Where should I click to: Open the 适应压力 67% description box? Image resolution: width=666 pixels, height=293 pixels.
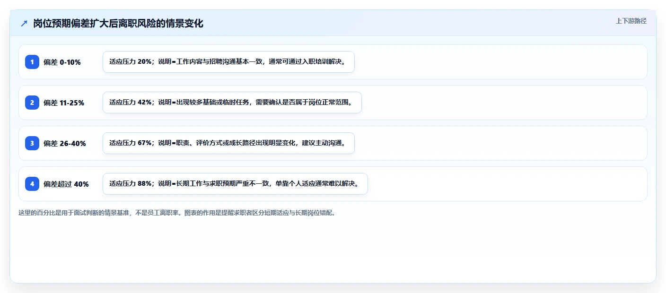[x=228, y=143]
